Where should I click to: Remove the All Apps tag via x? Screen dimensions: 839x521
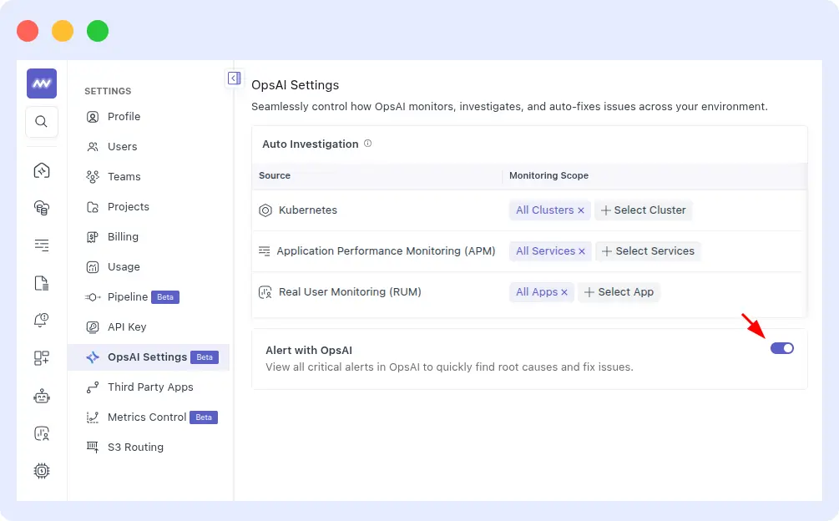pos(564,292)
